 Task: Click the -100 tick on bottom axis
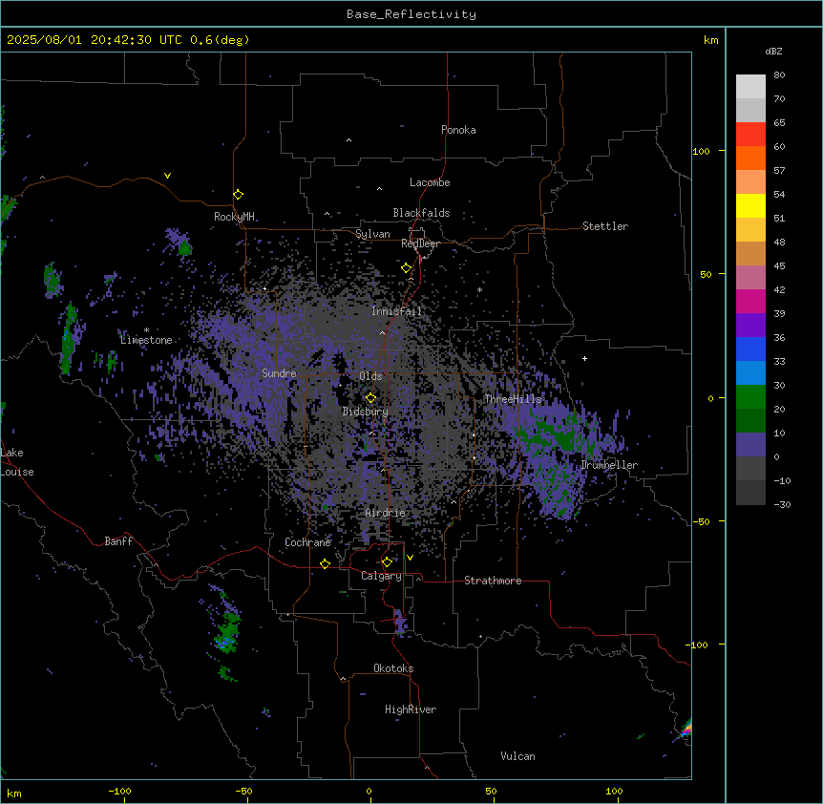[x=120, y=791]
